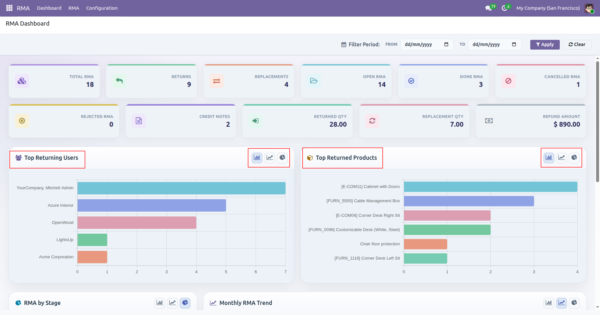Select bar chart view for Top Returned Products
The width and height of the screenshot is (600, 315).
(x=549, y=157)
